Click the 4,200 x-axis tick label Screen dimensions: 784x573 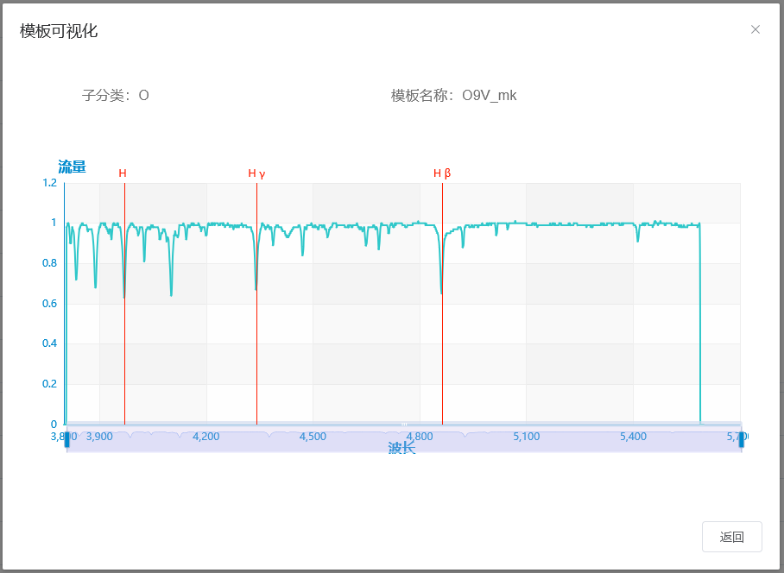(x=205, y=437)
